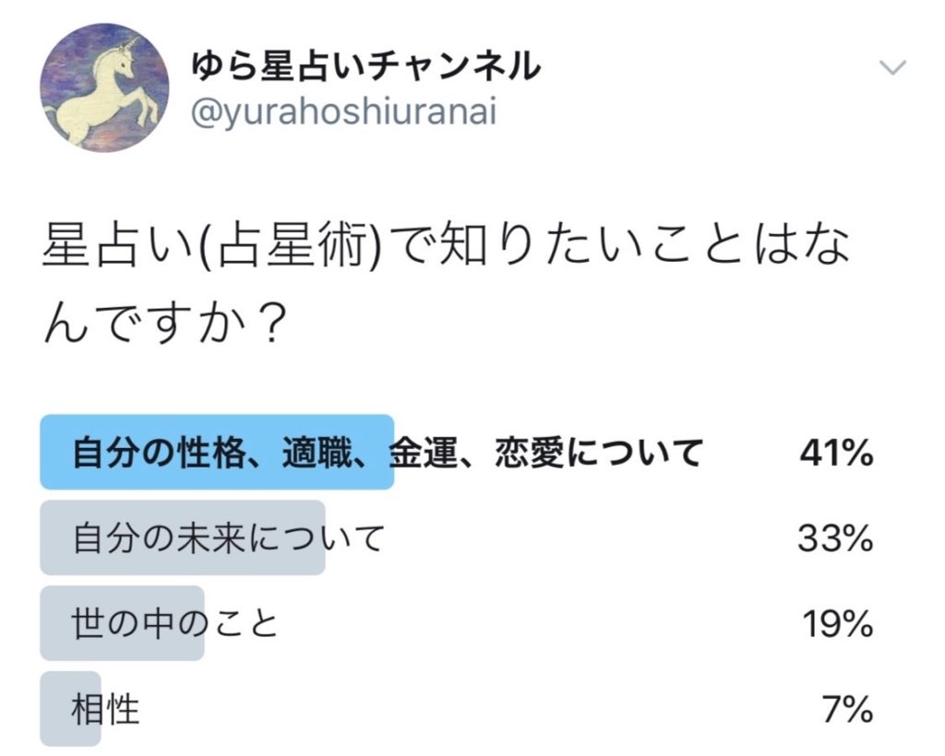Click the 星占い(占星術) text in question
Viewport: 945px width, 756px height.
(x=211, y=247)
